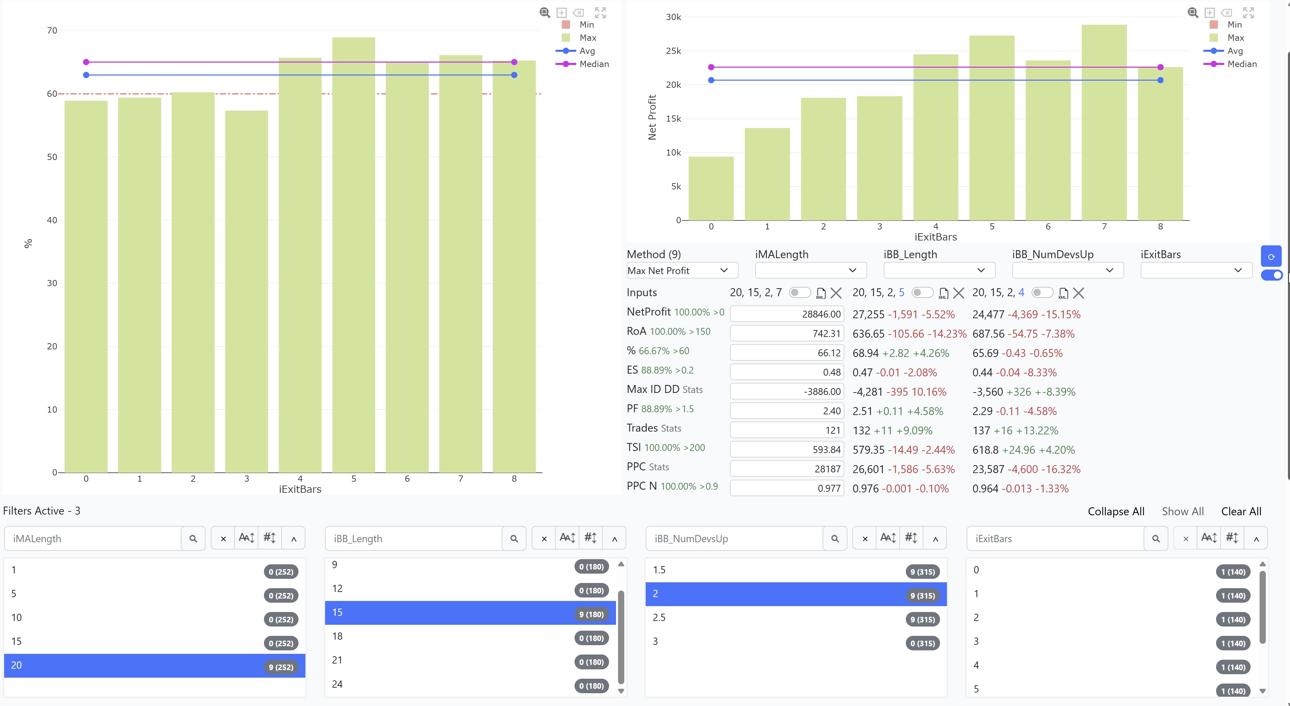Open the iBB_Length dropdown
1290x706 pixels.
tap(939, 271)
